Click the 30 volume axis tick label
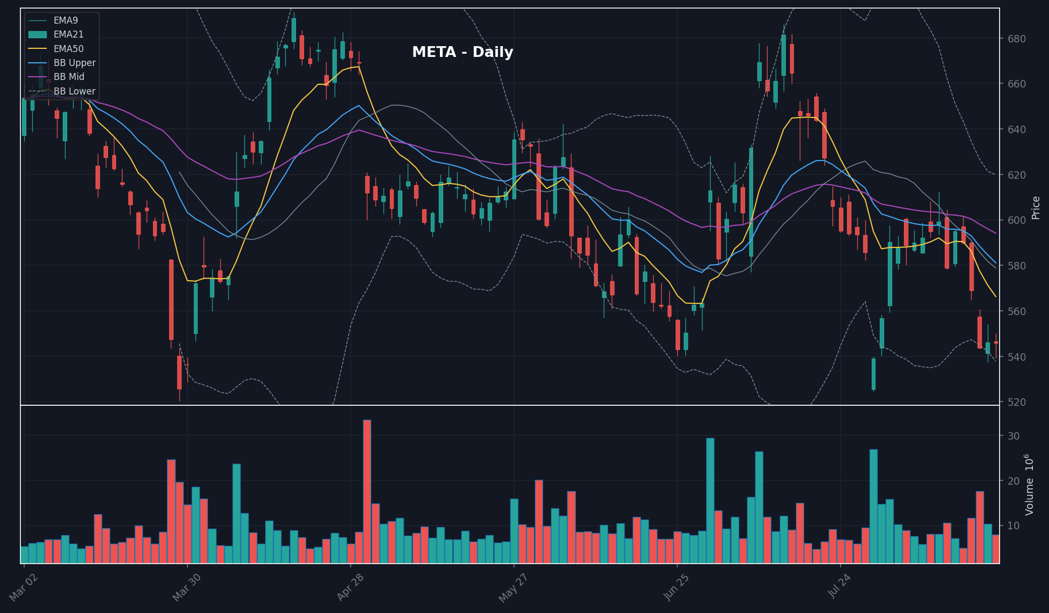 1014,436
